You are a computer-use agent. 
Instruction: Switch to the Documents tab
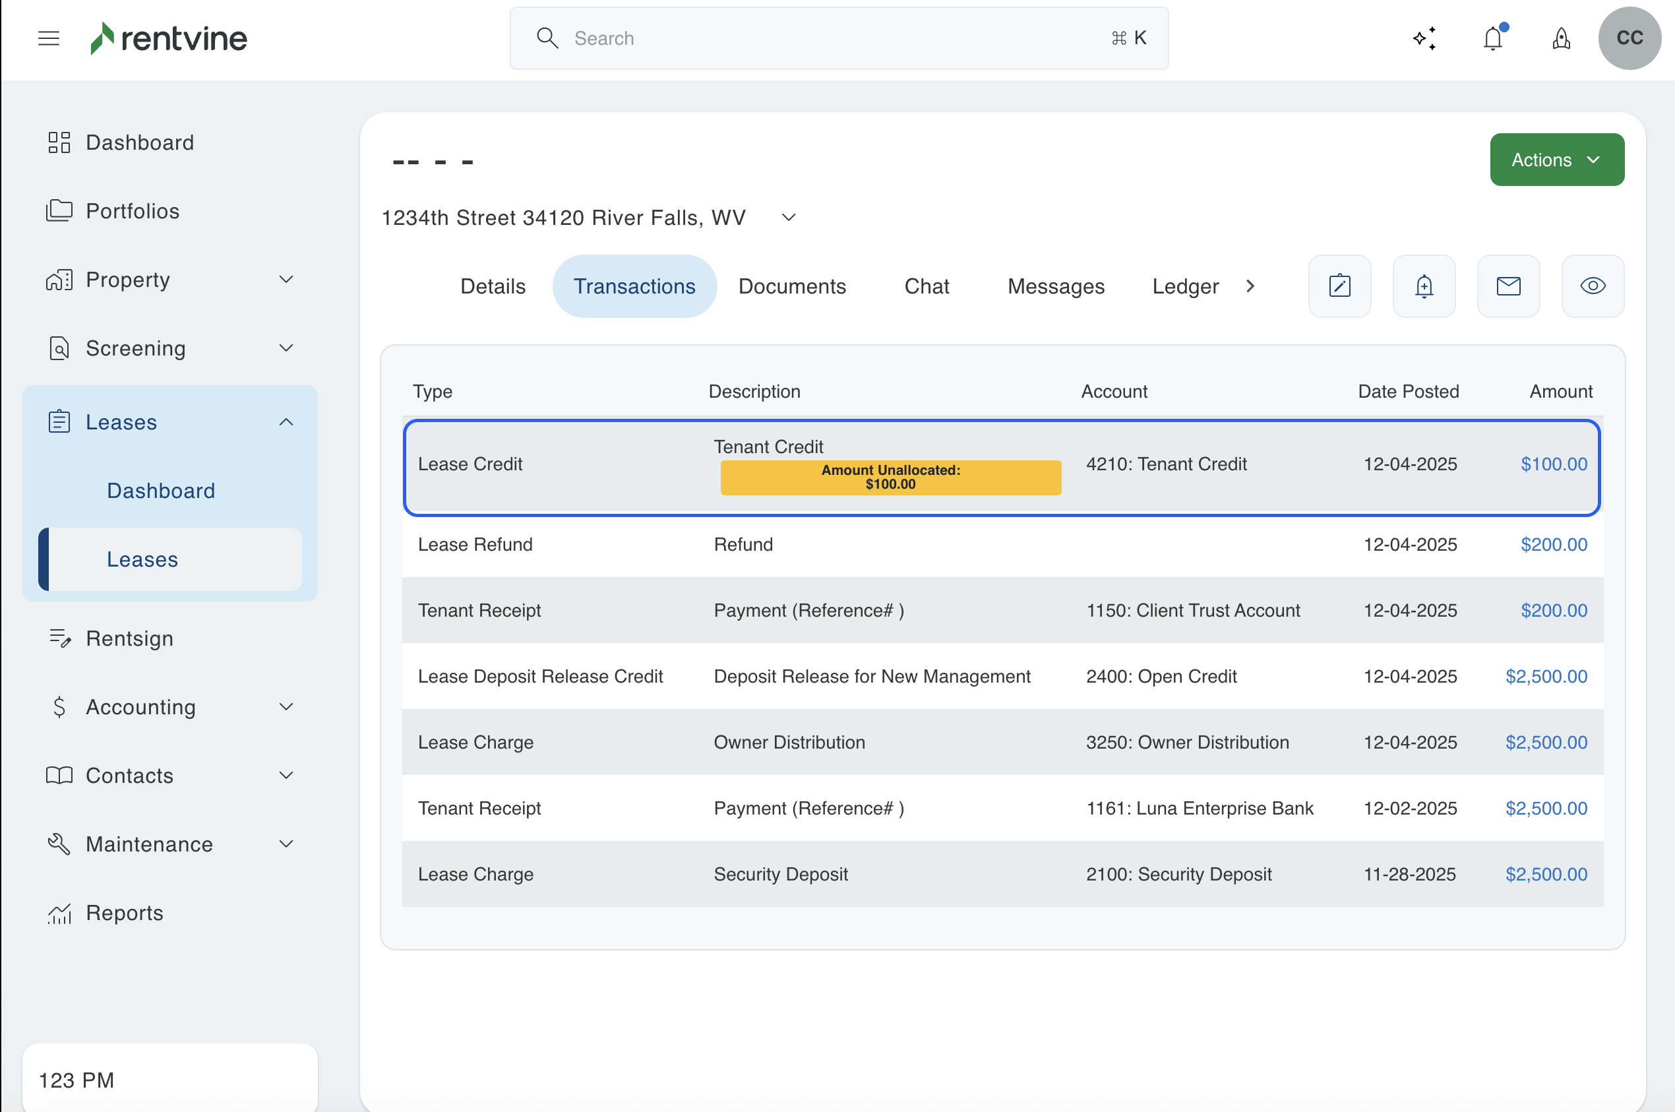coord(791,286)
